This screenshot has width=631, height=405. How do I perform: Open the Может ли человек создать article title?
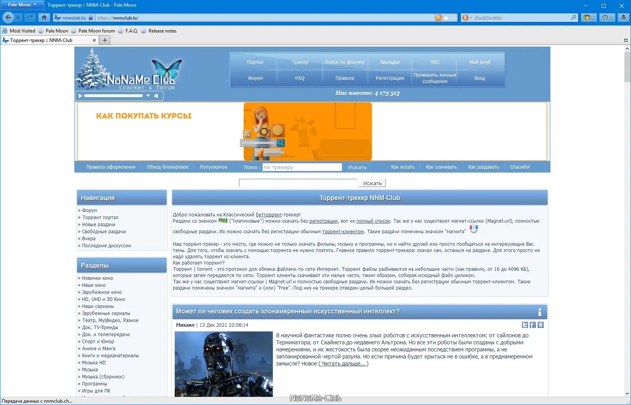[288, 311]
